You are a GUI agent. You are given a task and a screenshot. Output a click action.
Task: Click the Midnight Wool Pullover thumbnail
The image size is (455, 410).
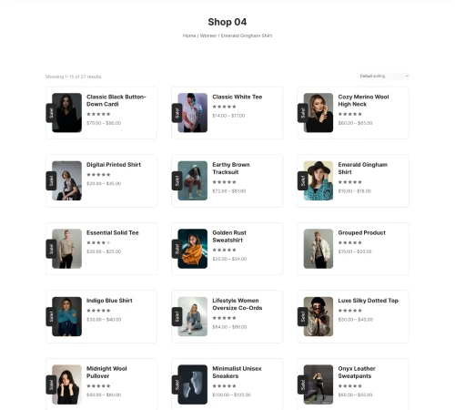click(66, 384)
